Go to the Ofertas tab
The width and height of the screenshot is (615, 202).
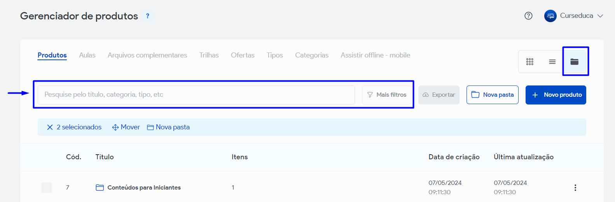coord(243,55)
